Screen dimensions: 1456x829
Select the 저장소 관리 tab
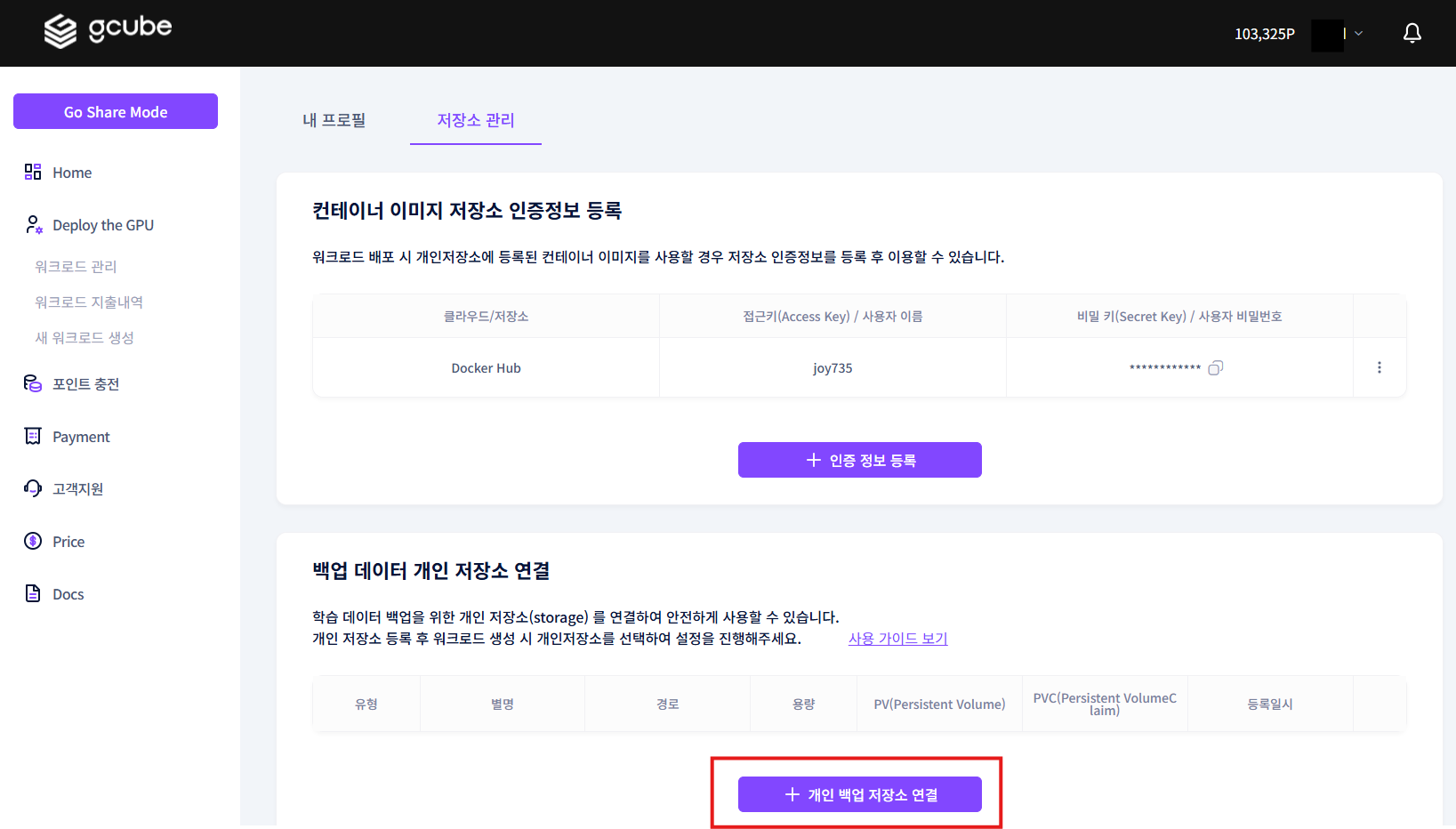coord(475,120)
